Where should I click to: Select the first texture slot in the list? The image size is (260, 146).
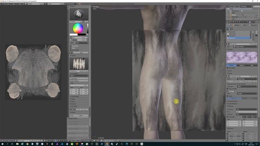tap(238, 32)
